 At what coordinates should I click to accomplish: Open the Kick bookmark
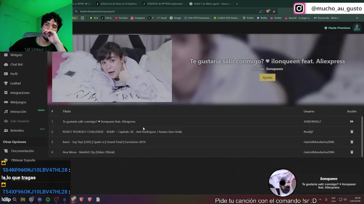click(94, 18)
